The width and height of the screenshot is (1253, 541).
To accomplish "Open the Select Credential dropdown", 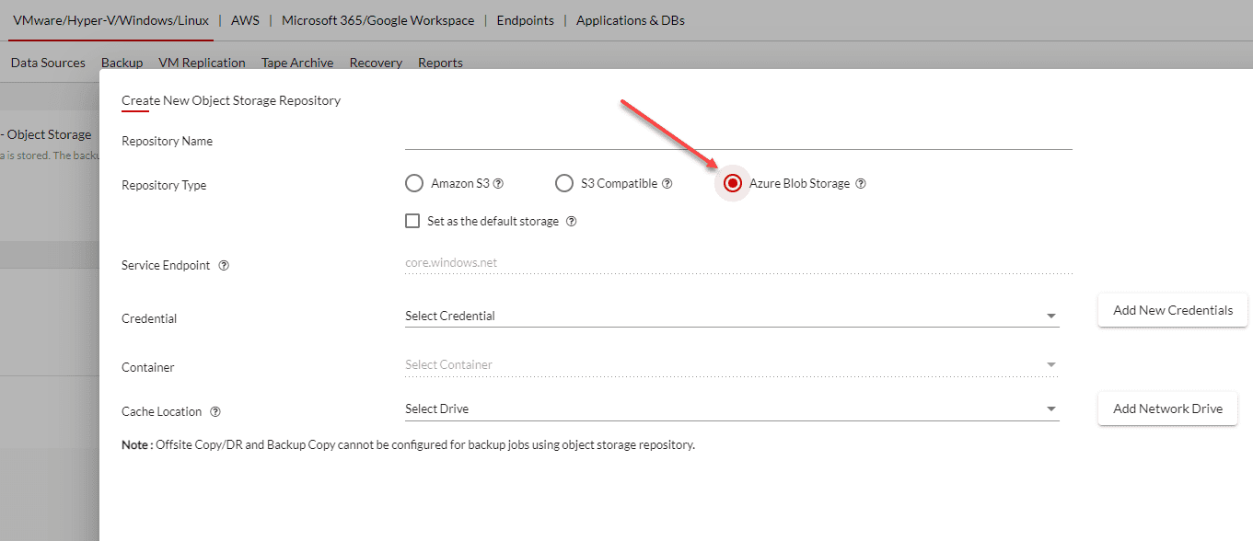I will pyautogui.click(x=732, y=316).
